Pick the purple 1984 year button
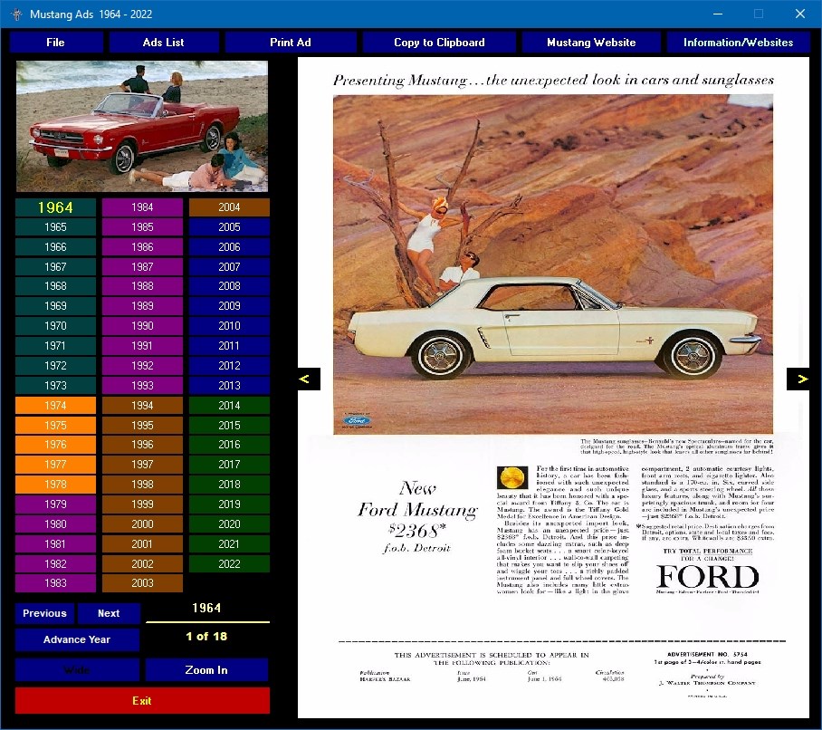Image resolution: width=822 pixels, height=730 pixels. 143,207
